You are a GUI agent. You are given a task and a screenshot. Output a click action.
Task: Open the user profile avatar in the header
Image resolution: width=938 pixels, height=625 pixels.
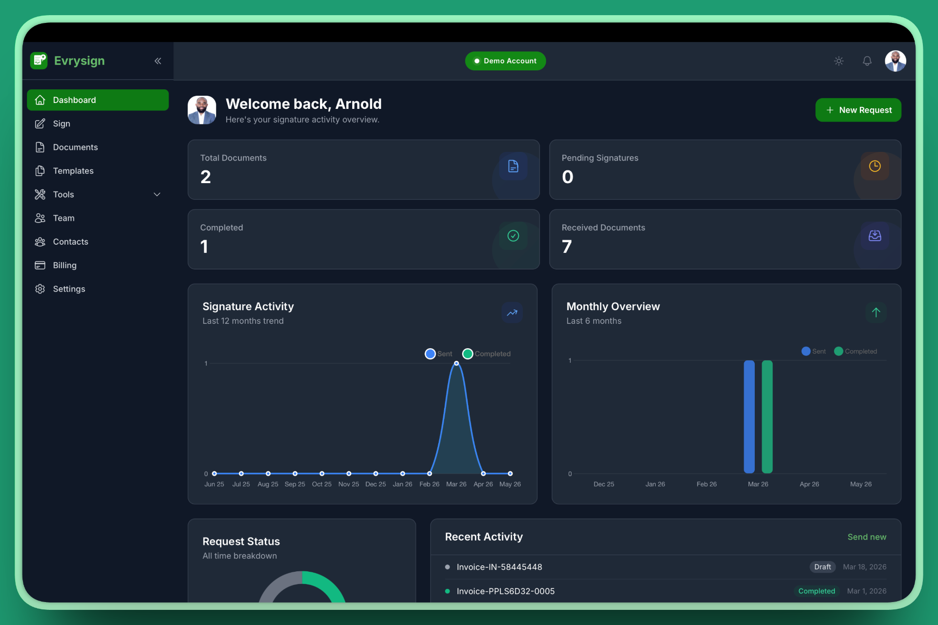pos(895,61)
